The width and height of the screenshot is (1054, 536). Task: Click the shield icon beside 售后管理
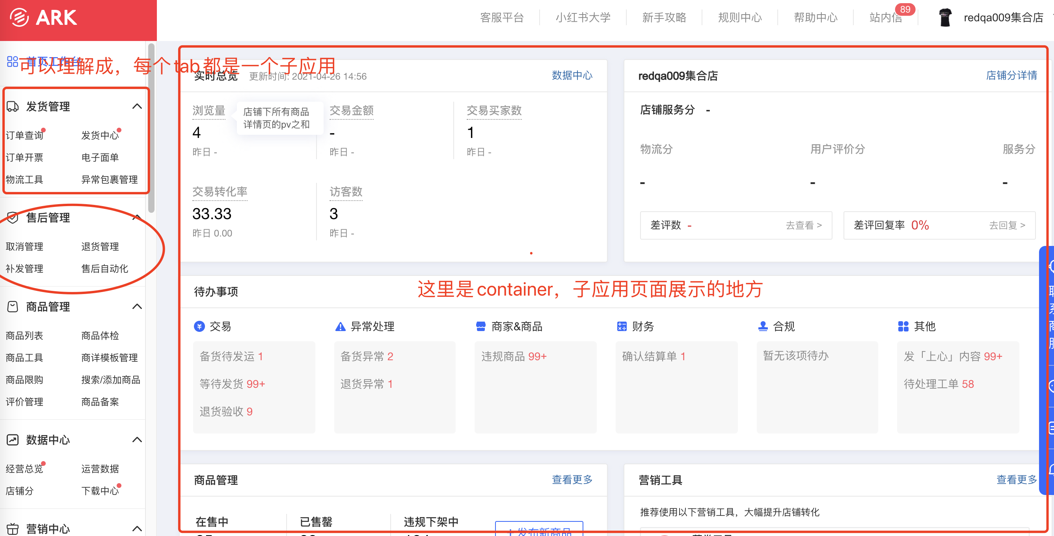[13, 217]
